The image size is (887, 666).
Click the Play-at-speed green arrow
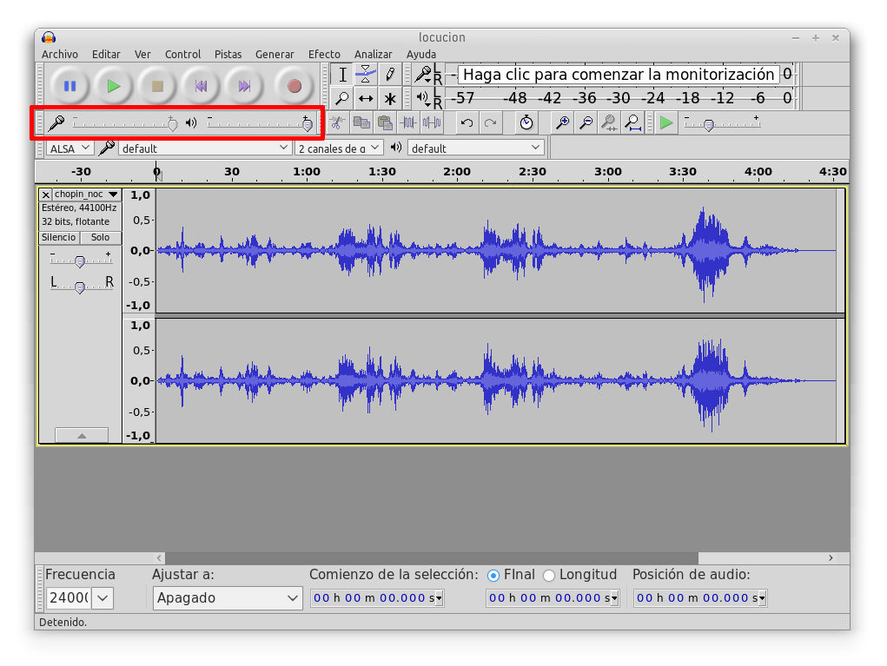(x=666, y=122)
